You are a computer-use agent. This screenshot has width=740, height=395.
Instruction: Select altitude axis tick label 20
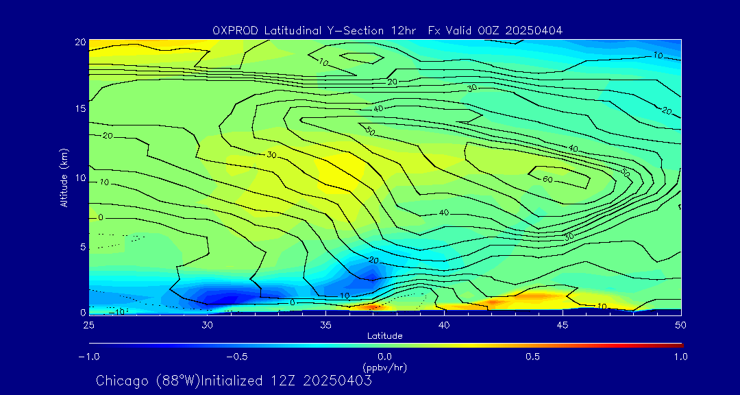[80, 42]
